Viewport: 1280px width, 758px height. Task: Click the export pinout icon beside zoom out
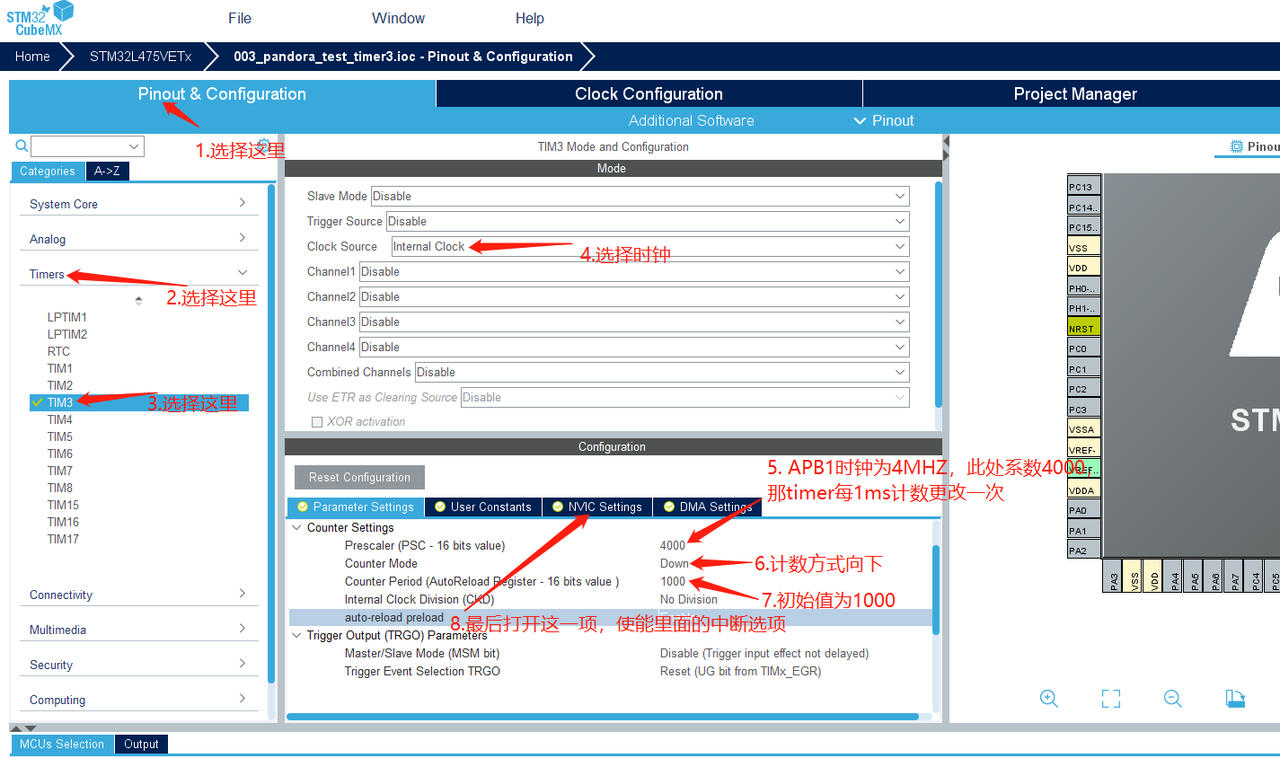pyautogui.click(x=1235, y=699)
